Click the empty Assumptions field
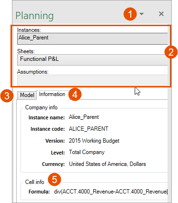Screen dimensions: 178x203 coord(92,80)
